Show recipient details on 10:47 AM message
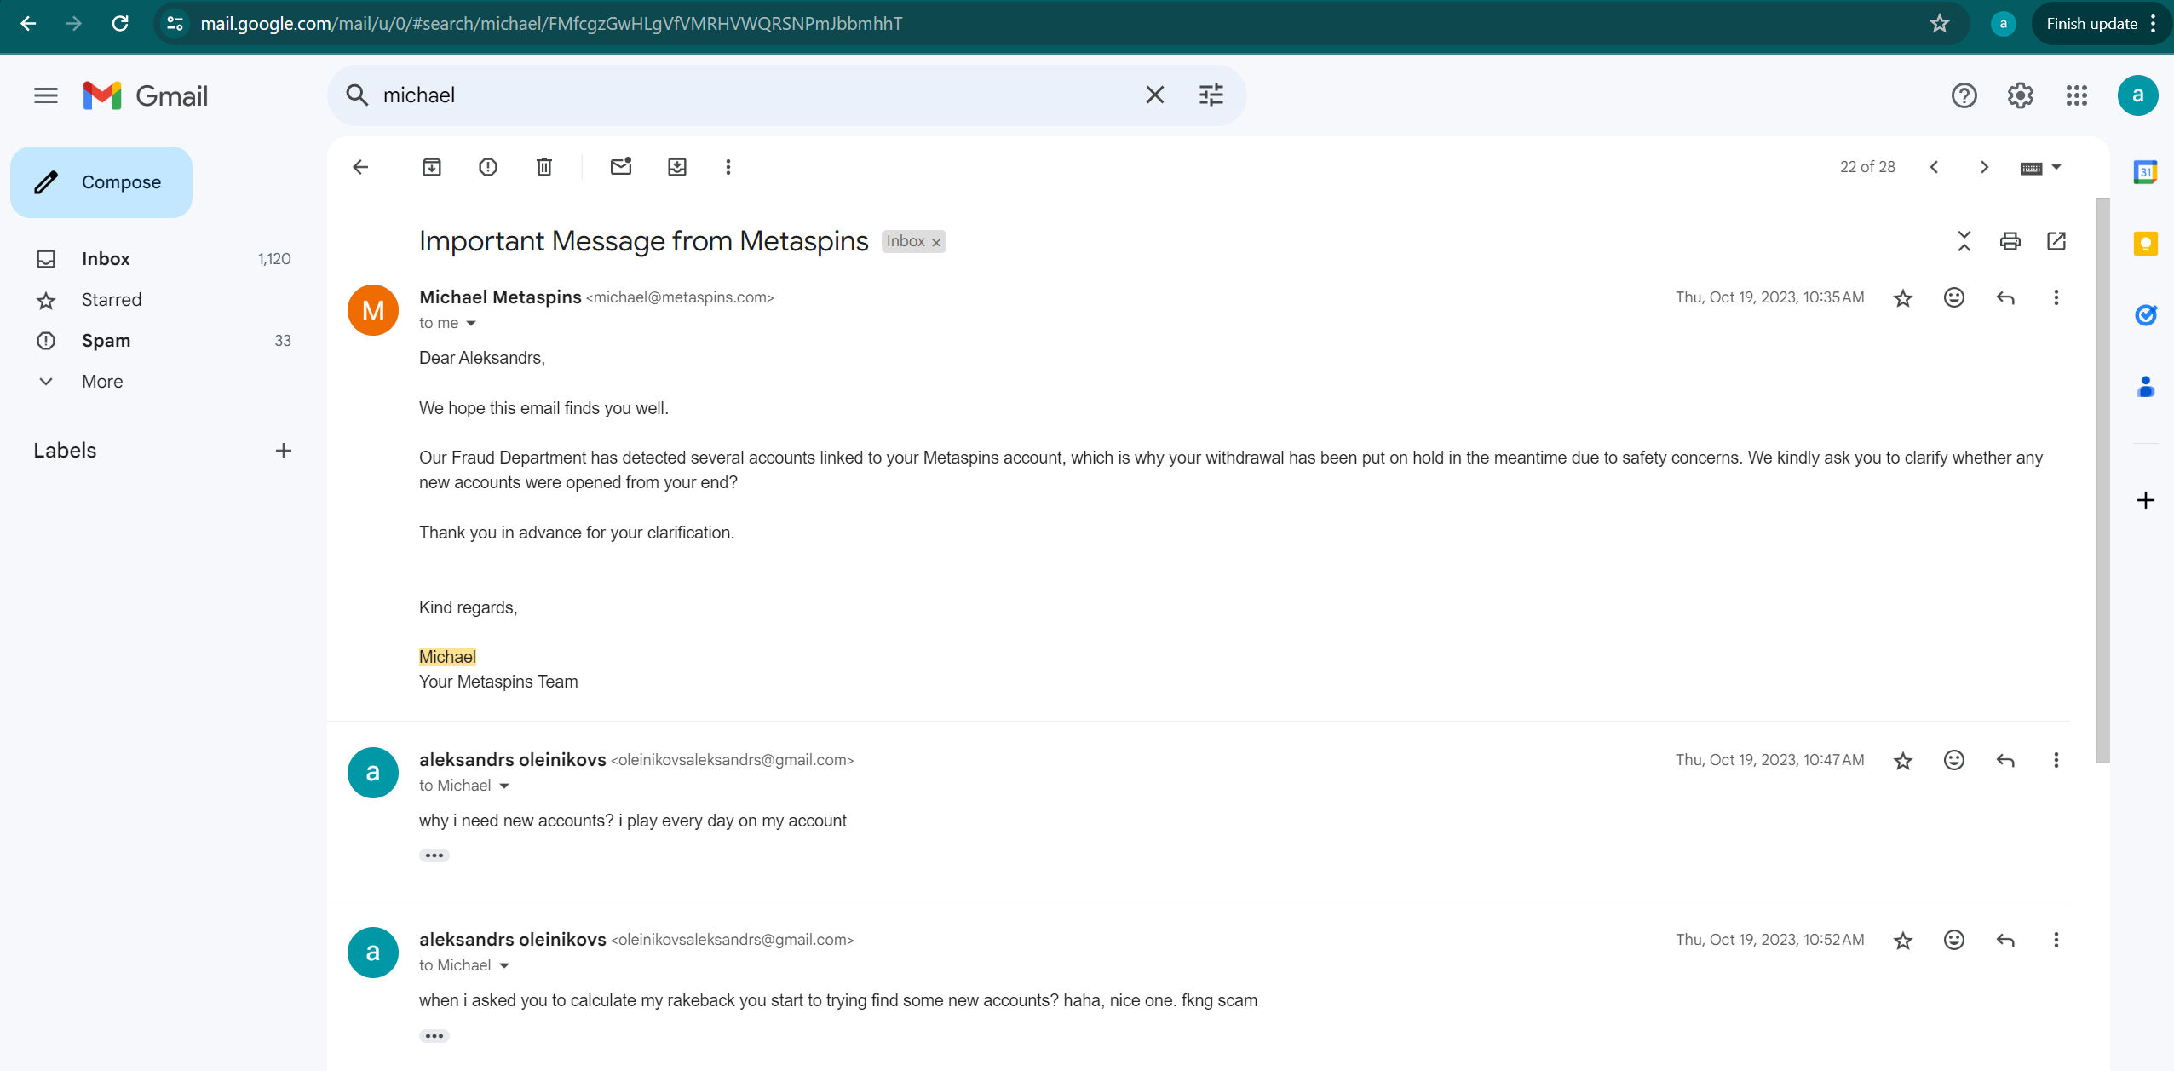This screenshot has height=1071, width=2174. pyautogui.click(x=504, y=786)
